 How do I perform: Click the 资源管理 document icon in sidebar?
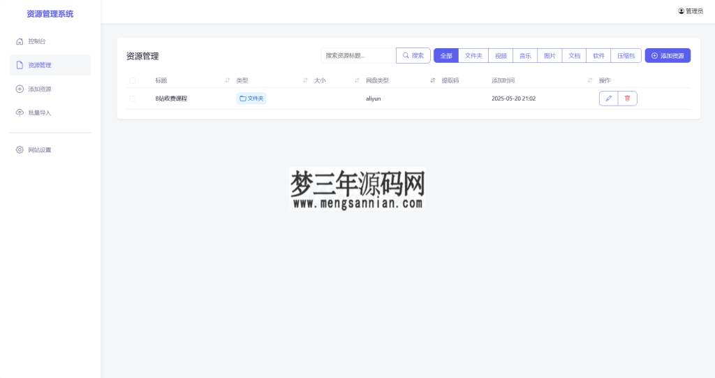pyautogui.click(x=20, y=65)
